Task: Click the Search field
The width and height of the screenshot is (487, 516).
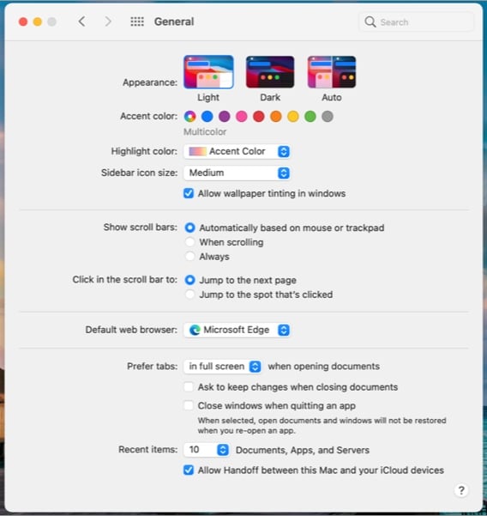Action: [417, 22]
